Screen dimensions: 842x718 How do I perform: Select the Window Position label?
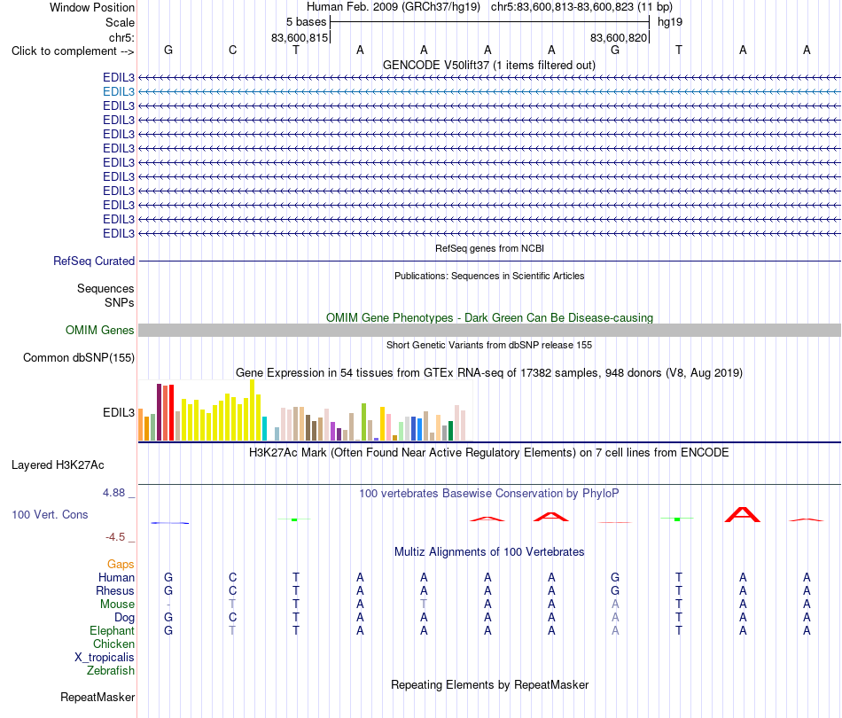tap(92, 7)
